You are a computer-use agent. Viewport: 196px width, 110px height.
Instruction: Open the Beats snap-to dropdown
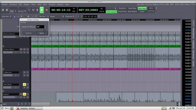point(57,16)
